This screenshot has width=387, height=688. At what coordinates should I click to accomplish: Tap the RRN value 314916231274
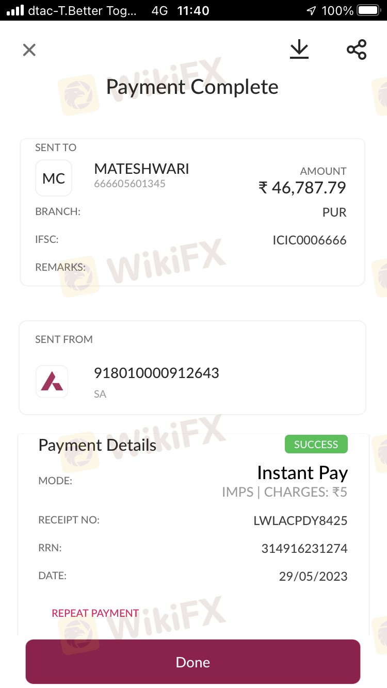point(304,549)
